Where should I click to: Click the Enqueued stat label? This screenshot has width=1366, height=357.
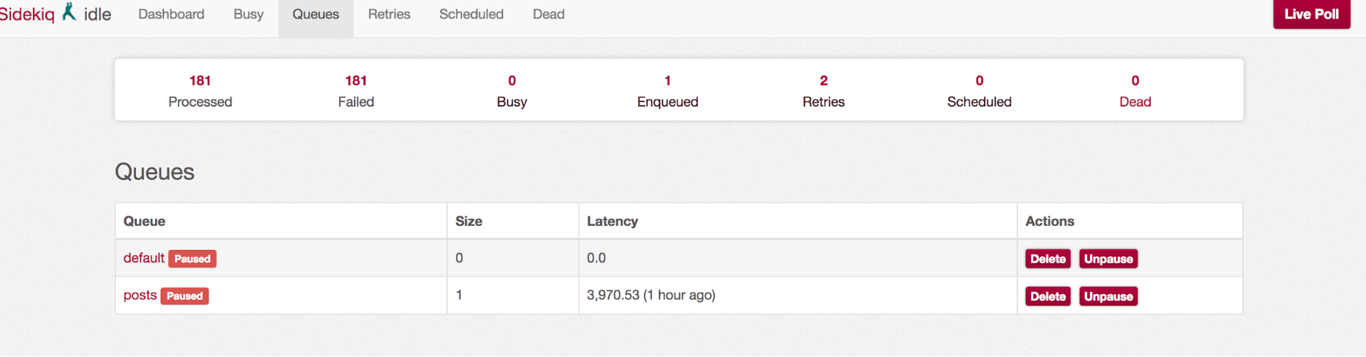pyautogui.click(x=668, y=102)
